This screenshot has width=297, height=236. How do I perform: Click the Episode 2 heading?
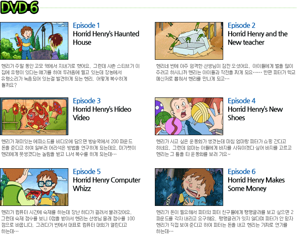241,25
